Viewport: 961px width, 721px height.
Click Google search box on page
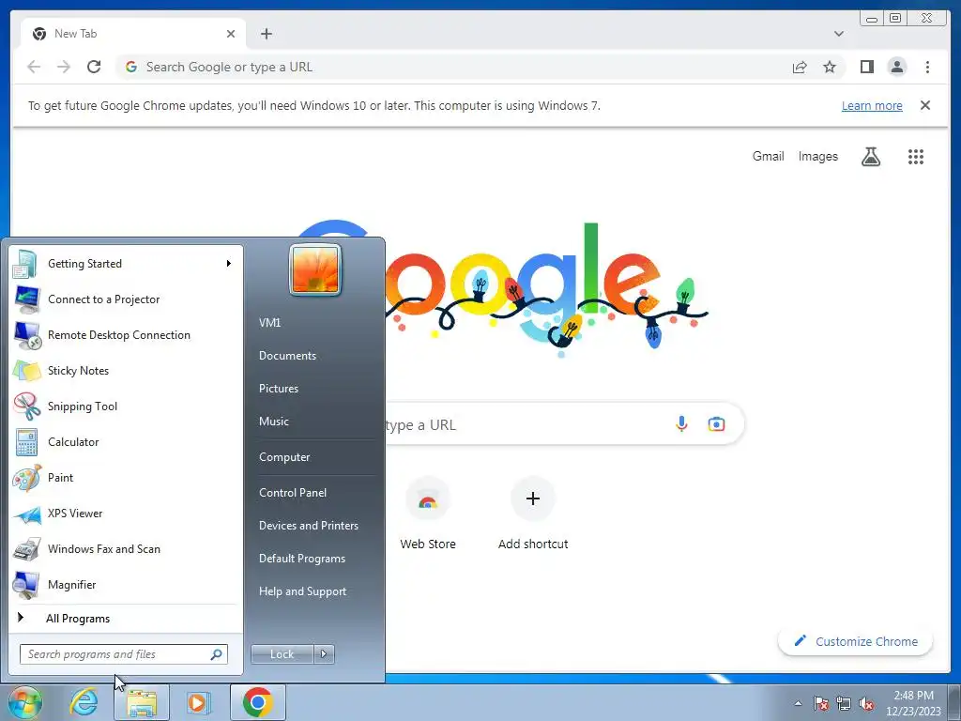point(564,424)
